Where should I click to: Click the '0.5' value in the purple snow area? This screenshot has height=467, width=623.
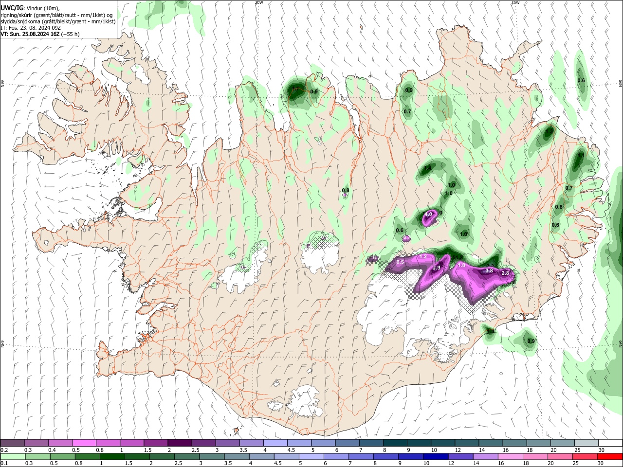401,262
